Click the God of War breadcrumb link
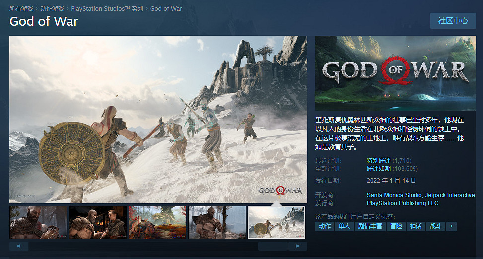The image size is (483, 259). point(166,8)
